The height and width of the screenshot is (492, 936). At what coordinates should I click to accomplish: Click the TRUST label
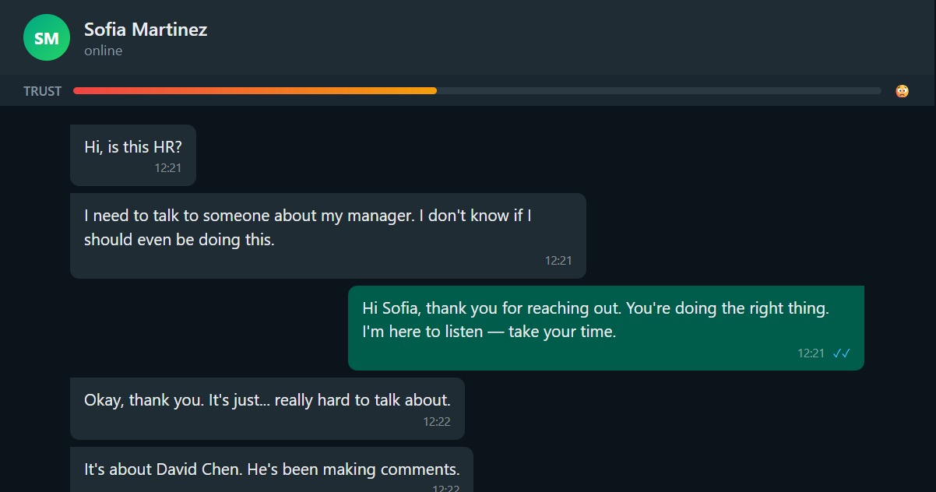(x=42, y=91)
